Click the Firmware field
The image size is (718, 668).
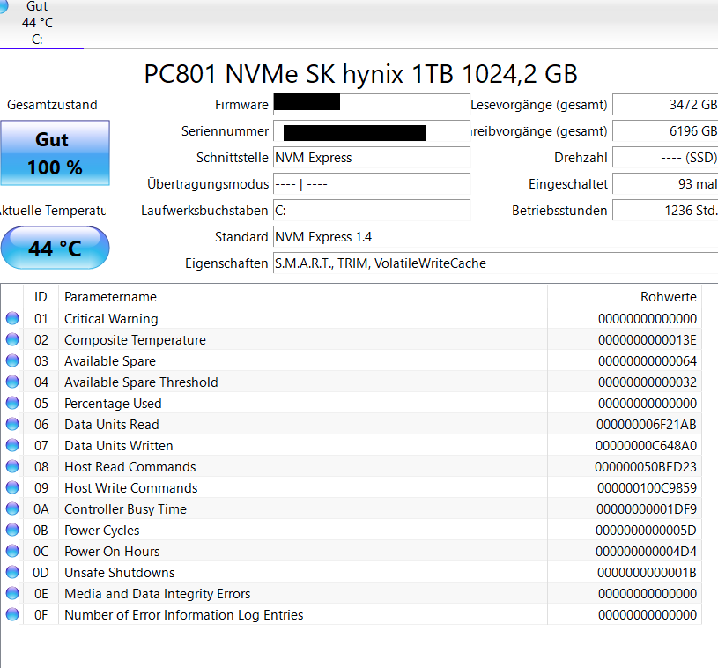[x=372, y=105]
